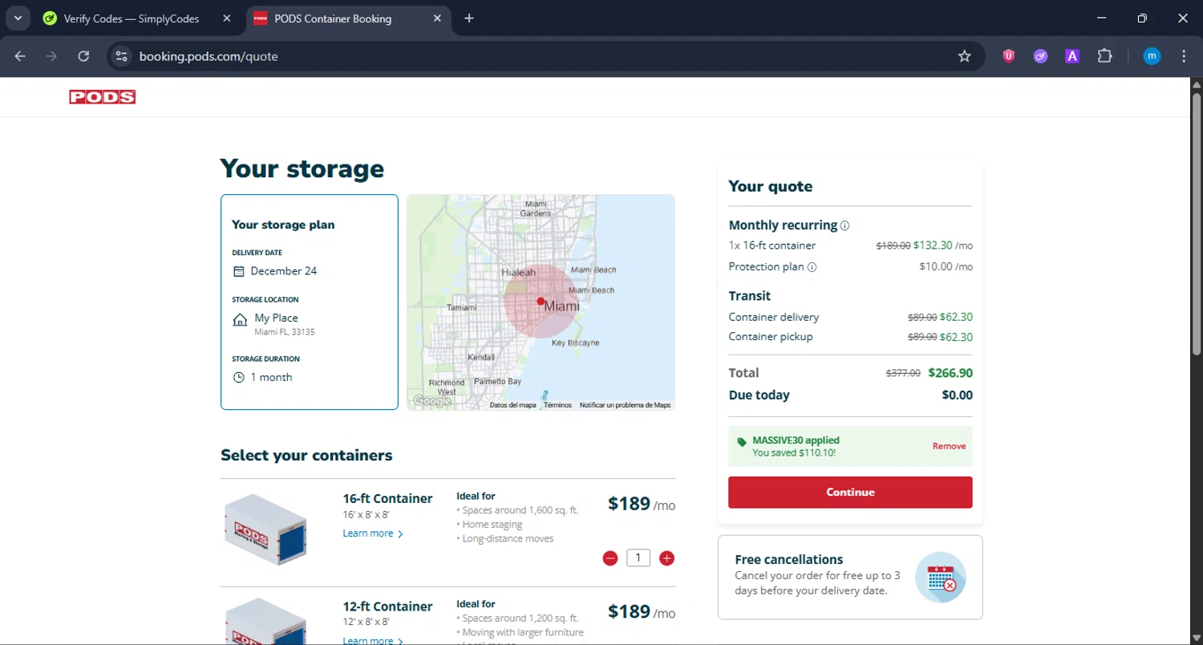The width and height of the screenshot is (1203, 645).
Task: Increase 16-ft container quantity with plus
Action: 666,558
